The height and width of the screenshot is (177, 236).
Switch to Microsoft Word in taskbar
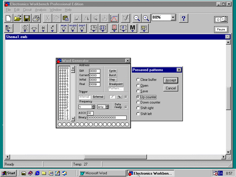pos(102,173)
